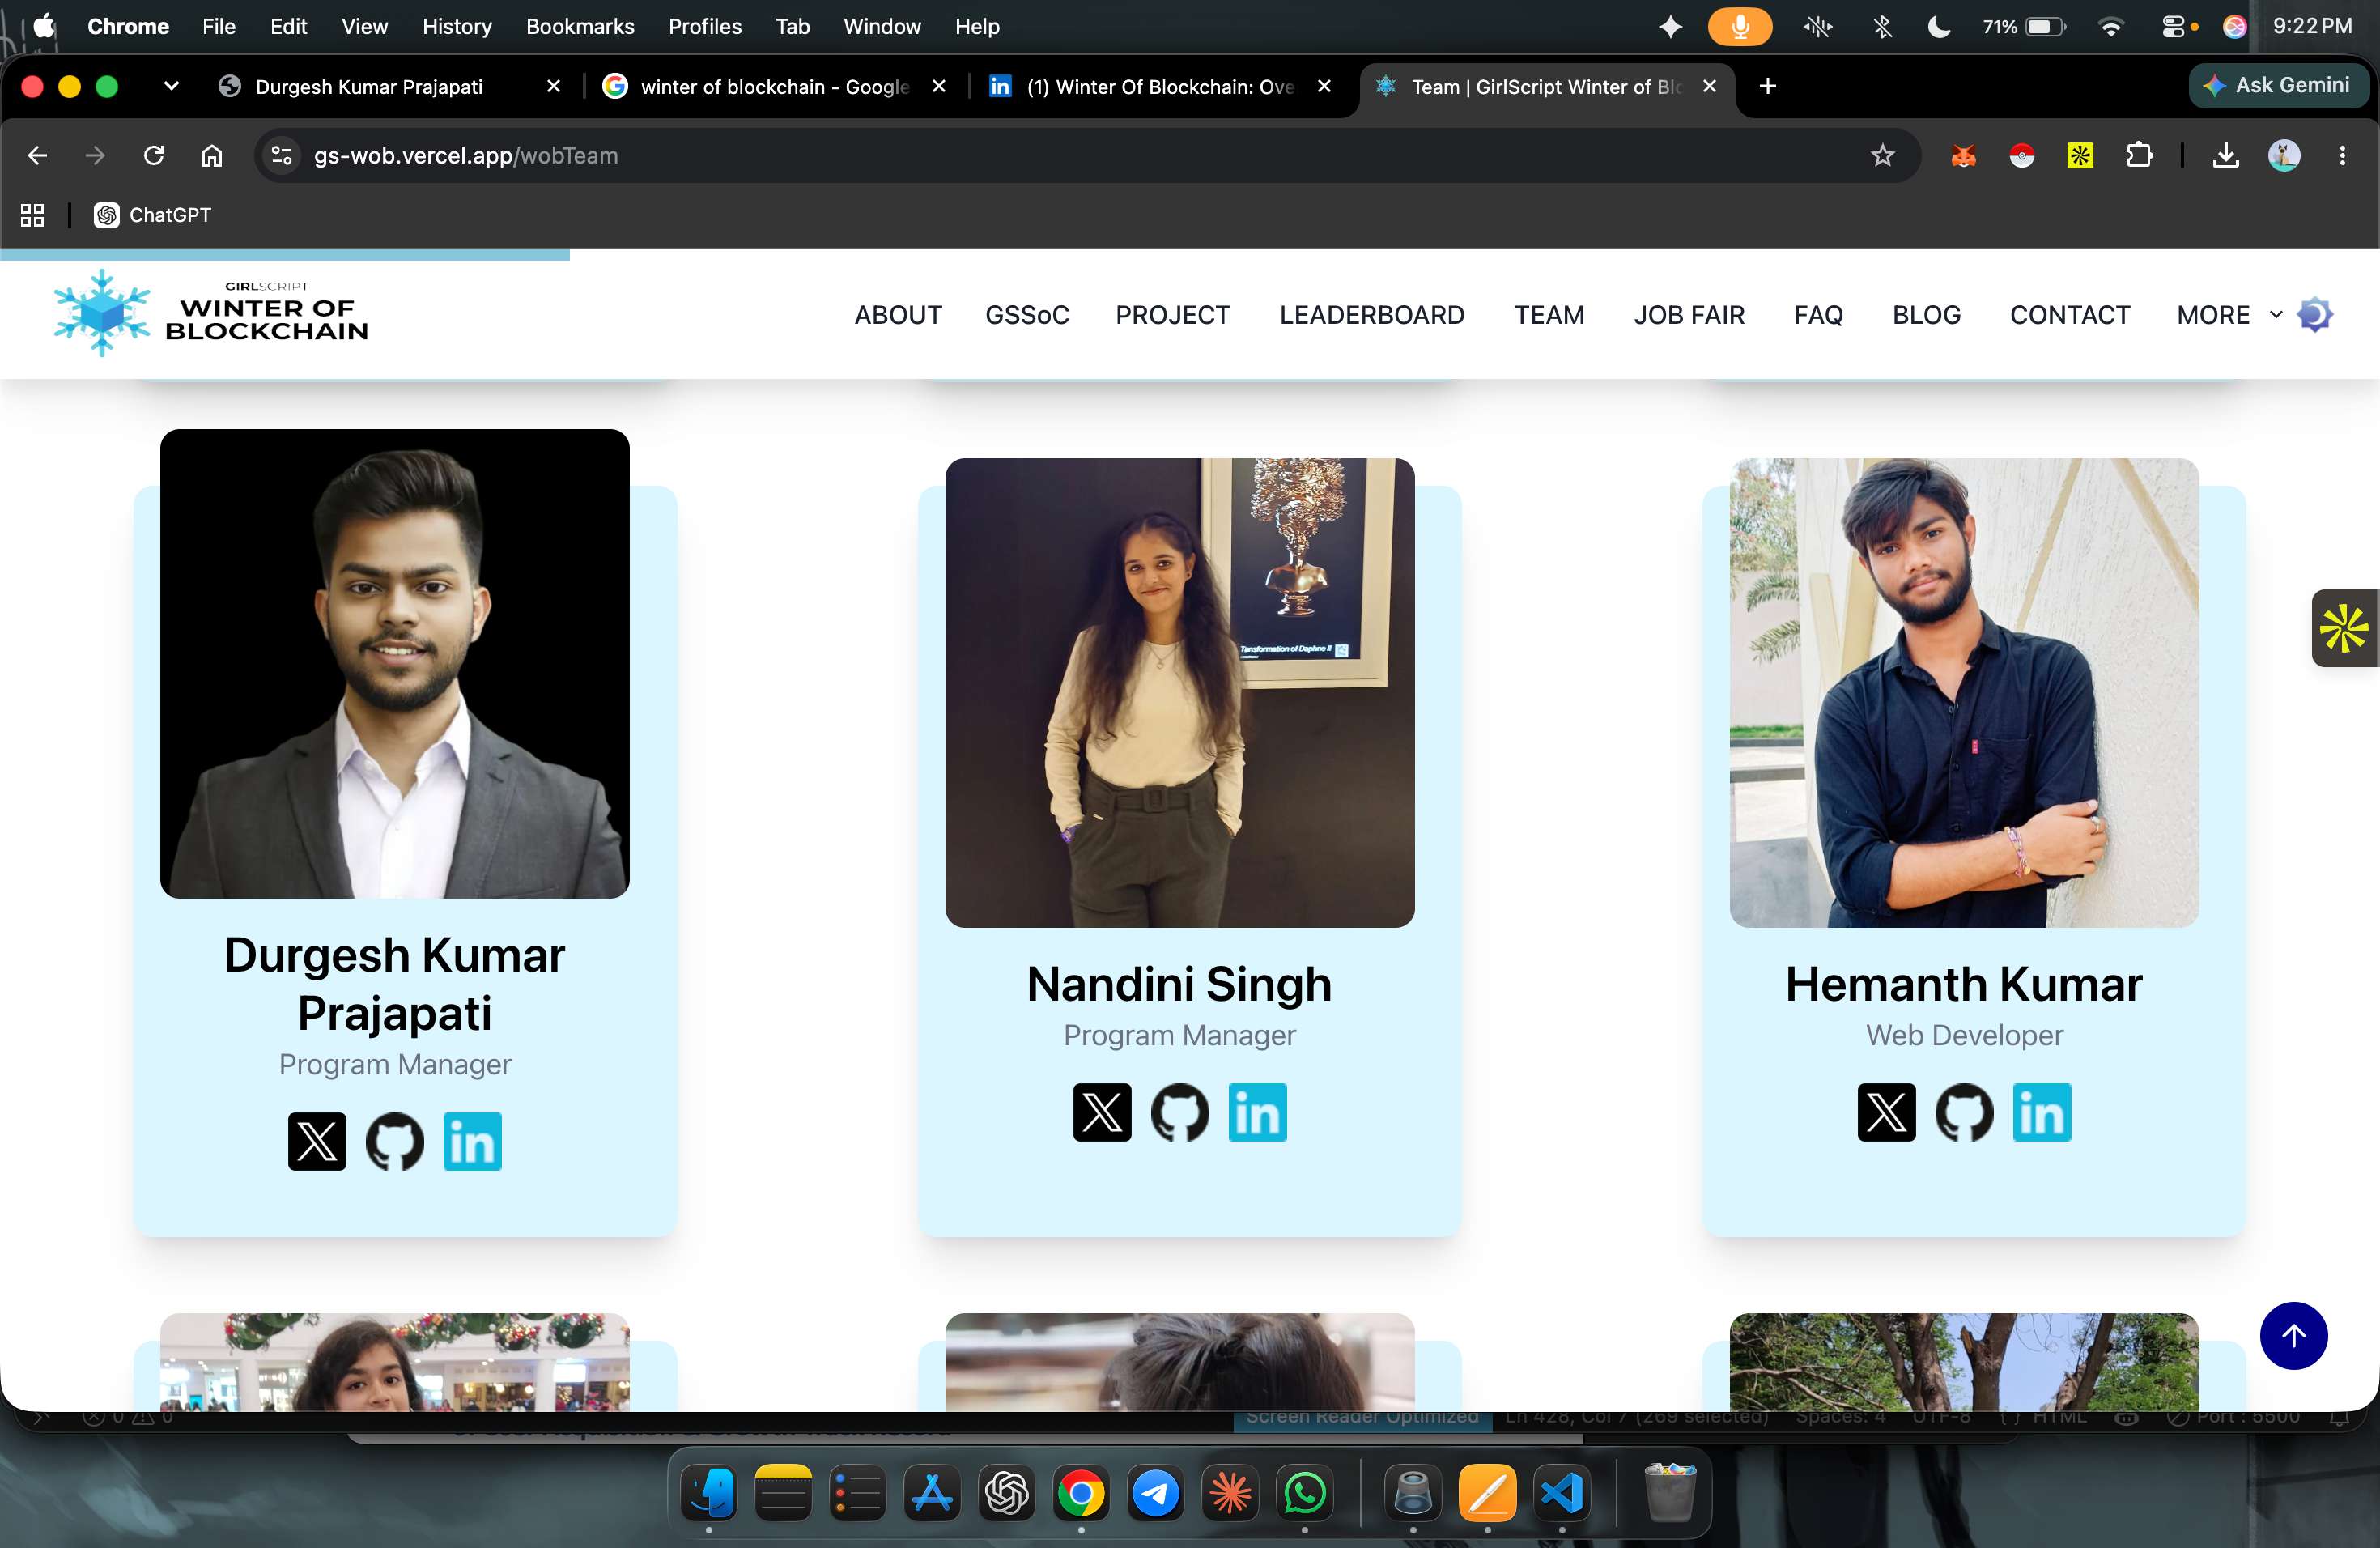Viewport: 2380px width, 1548px height.
Task: Open the Bookmarks menu
Action: 580,27
